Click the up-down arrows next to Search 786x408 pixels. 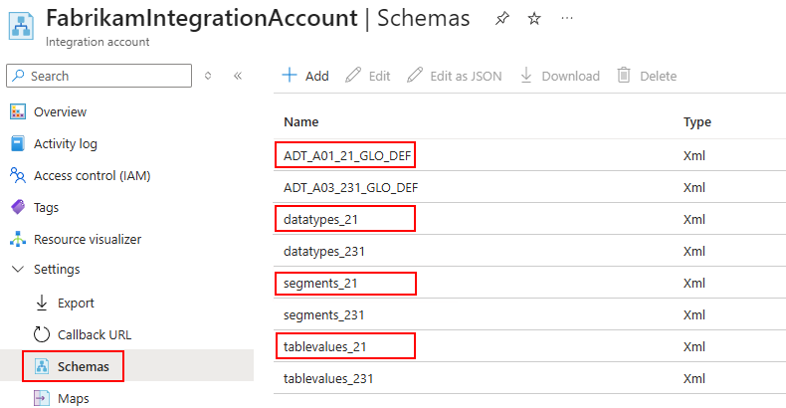tap(208, 76)
